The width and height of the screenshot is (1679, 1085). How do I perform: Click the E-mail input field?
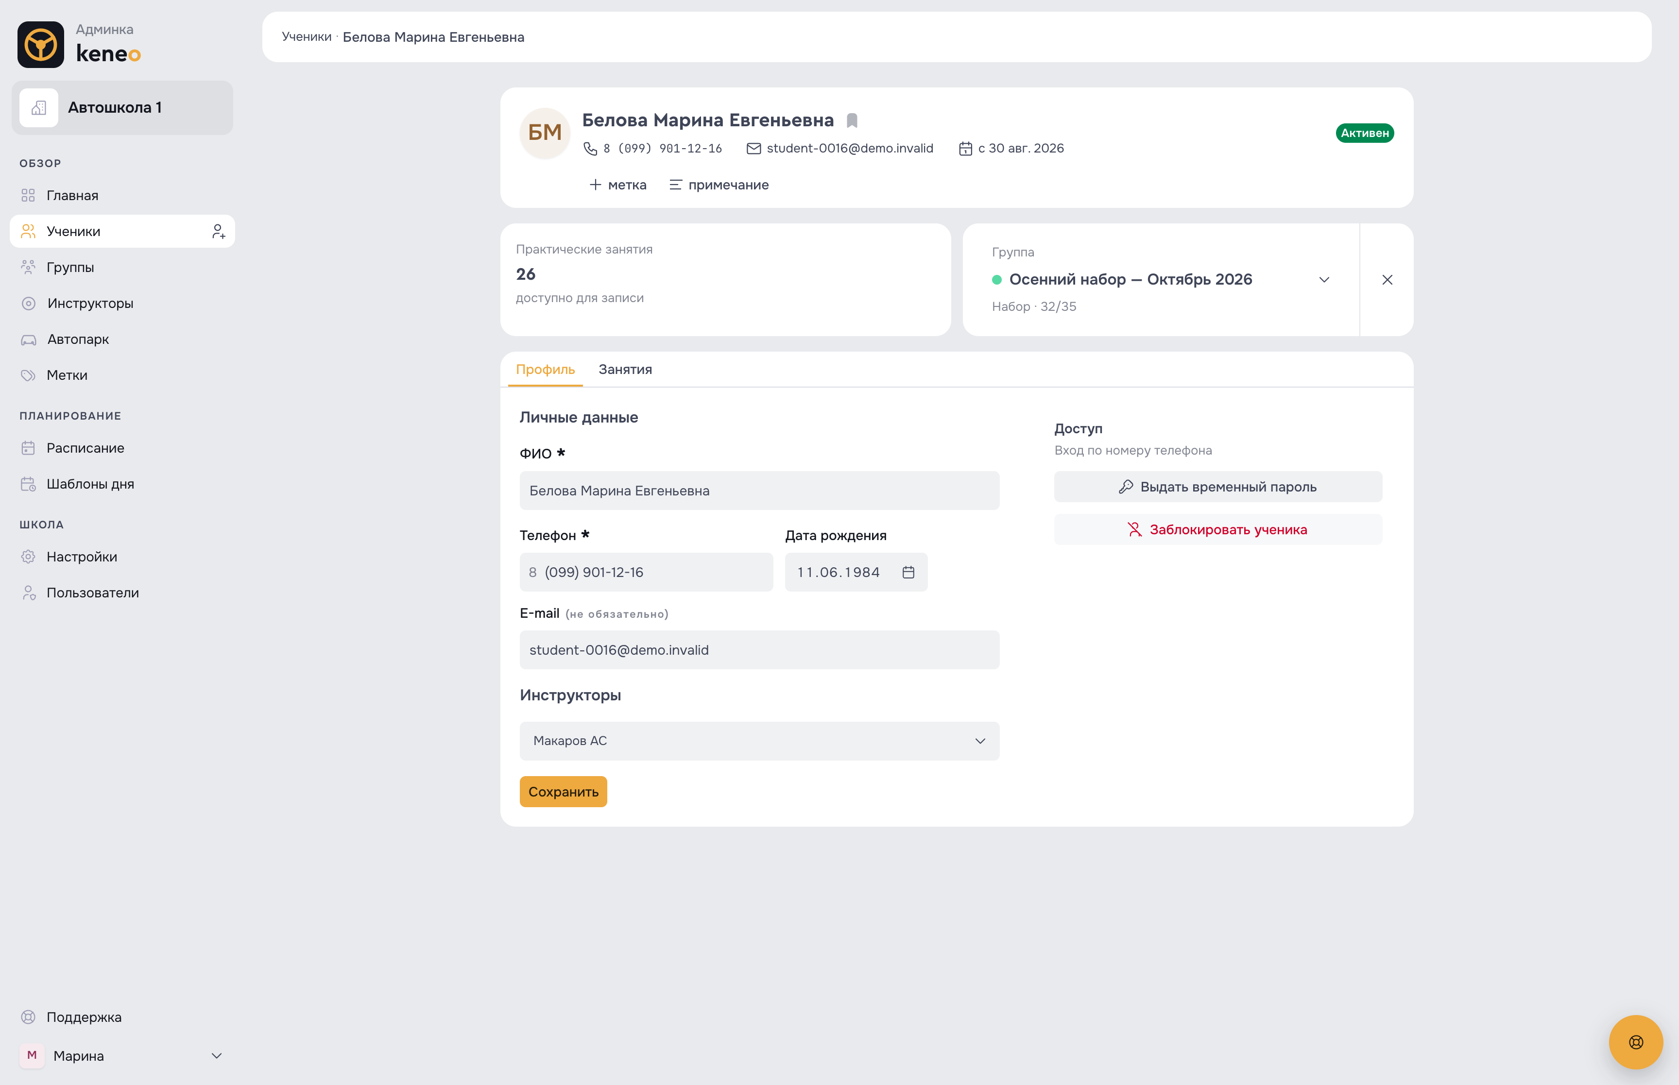759,649
